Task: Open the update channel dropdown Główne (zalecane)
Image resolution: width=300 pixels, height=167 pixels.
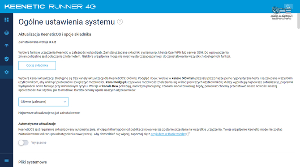Action: click(43, 102)
